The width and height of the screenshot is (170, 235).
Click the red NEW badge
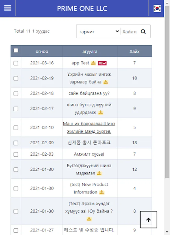102,63
